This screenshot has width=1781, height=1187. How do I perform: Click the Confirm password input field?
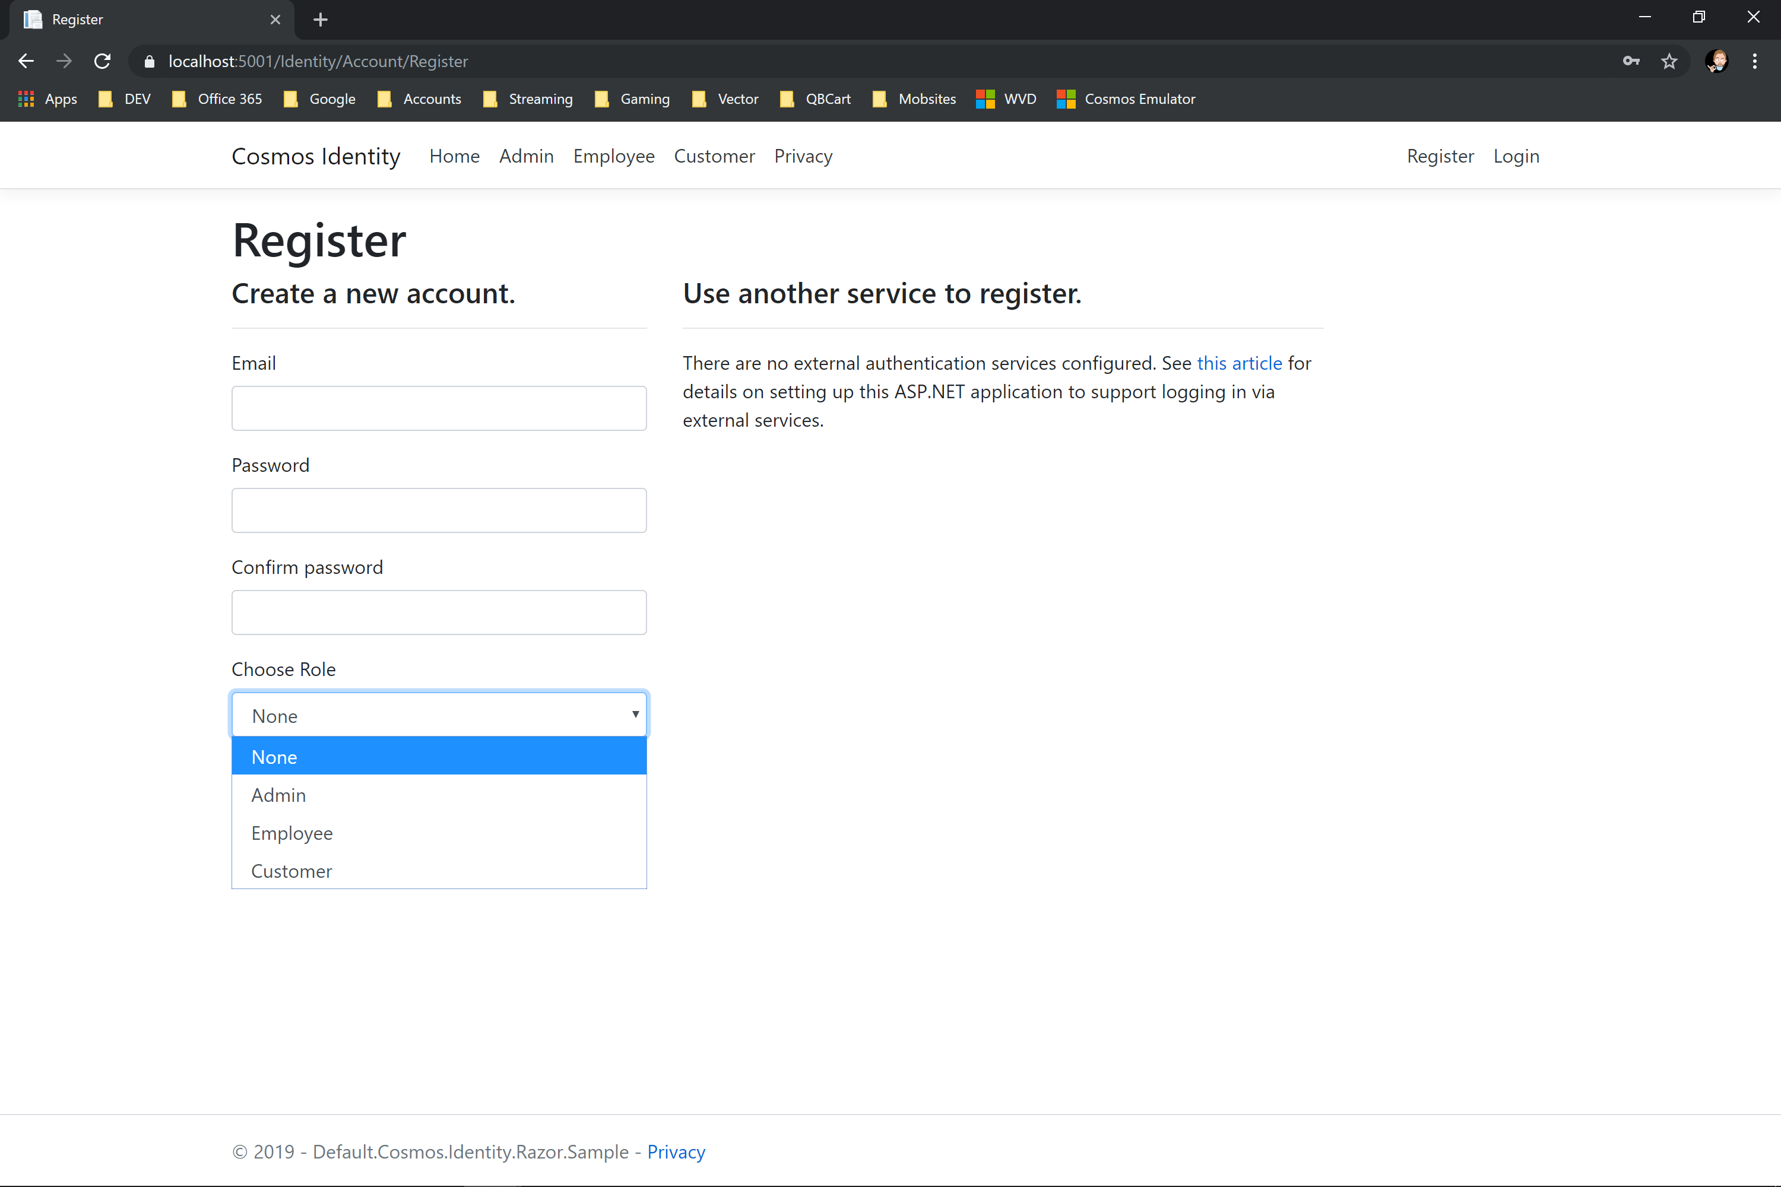pos(438,612)
